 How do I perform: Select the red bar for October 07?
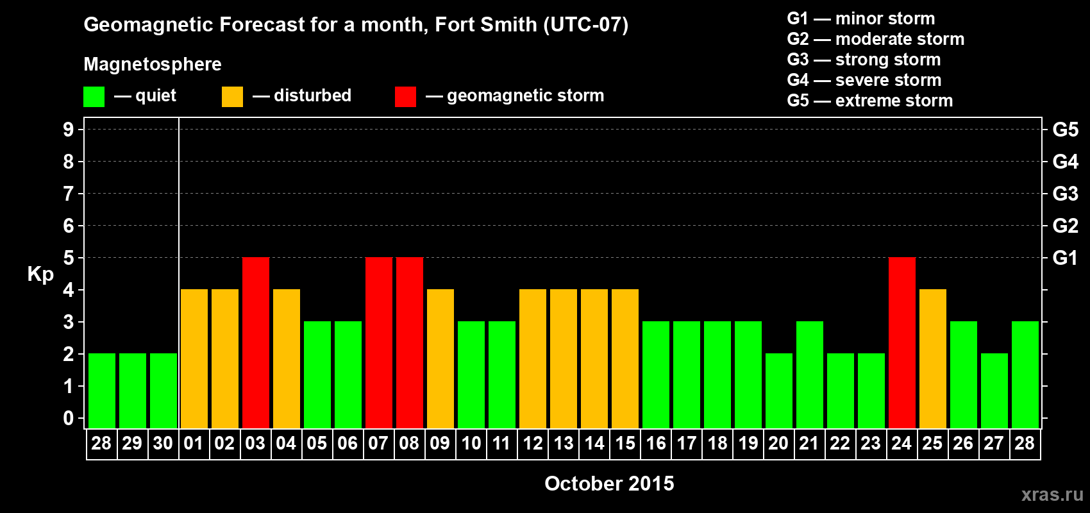(x=379, y=343)
